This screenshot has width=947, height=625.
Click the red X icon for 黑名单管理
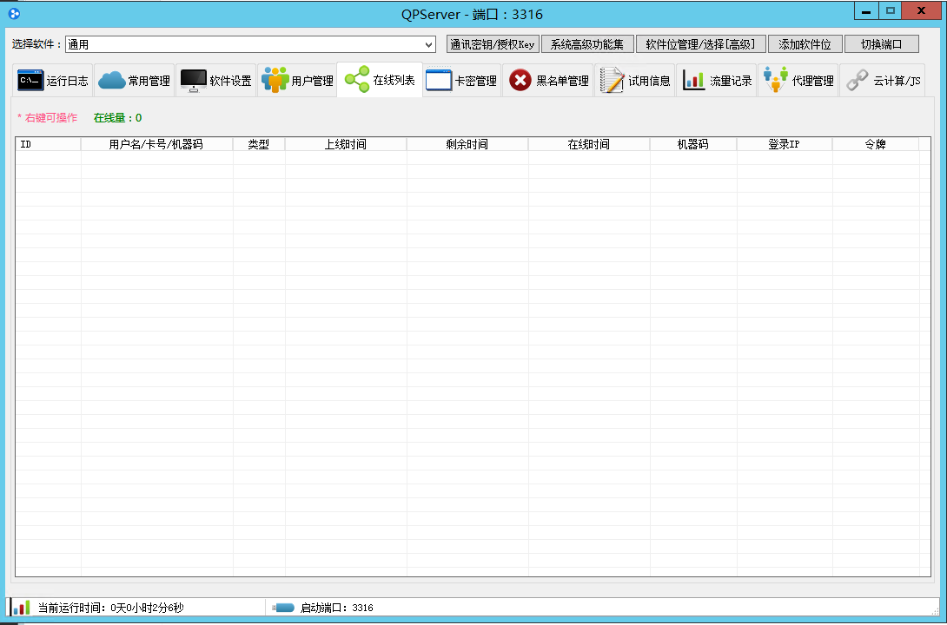[520, 81]
